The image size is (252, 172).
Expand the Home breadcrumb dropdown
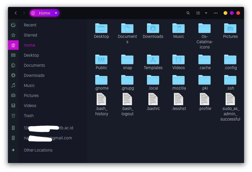point(56,13)
